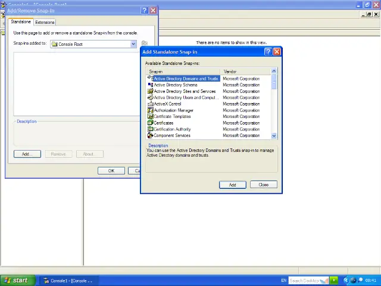Click Add in the Add Standalone Snap-in dialog
This screenshot has height=286, width=381.
[232, 185]
